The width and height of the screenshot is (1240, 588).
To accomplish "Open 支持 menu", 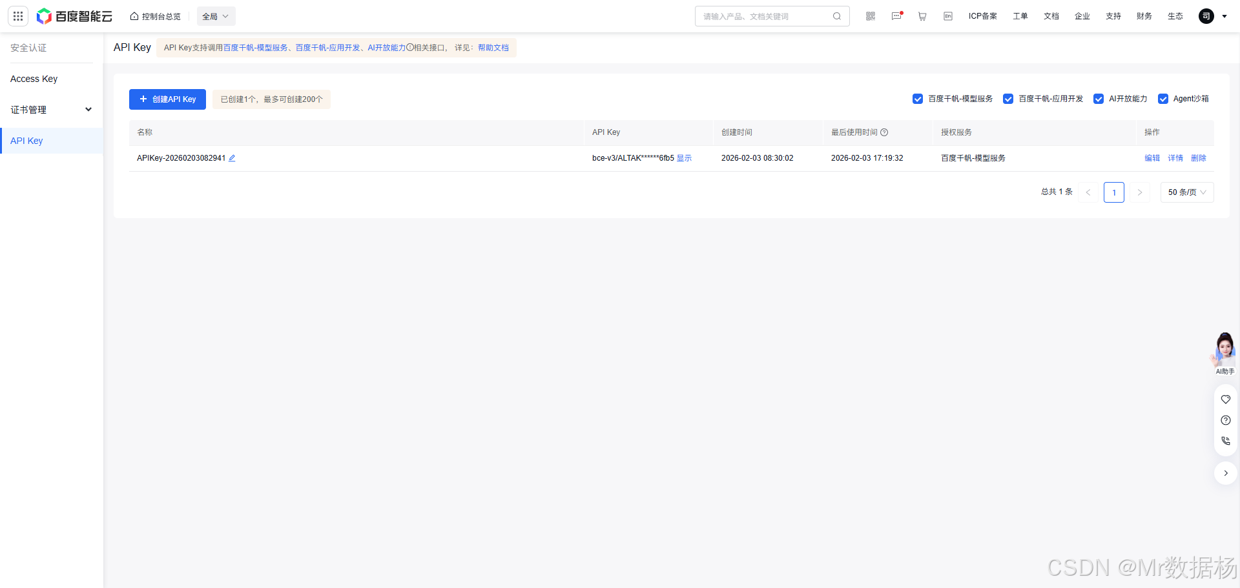I will coord(1113,16).
